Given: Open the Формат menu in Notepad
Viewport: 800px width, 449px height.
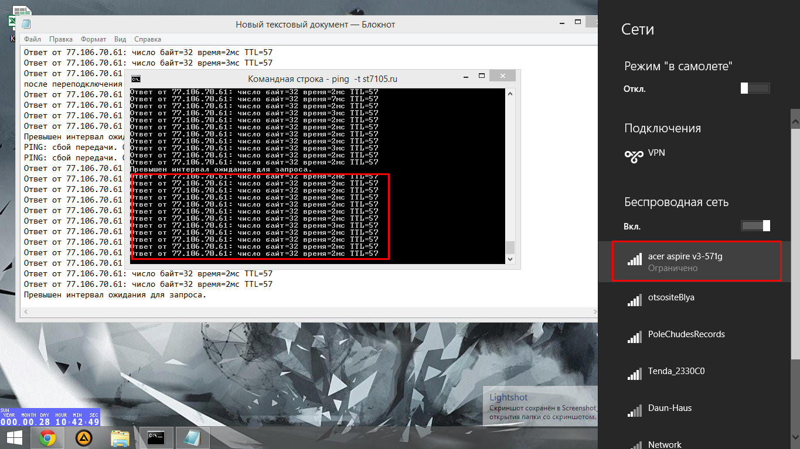Looking at the screenshot, I should 93,39.
